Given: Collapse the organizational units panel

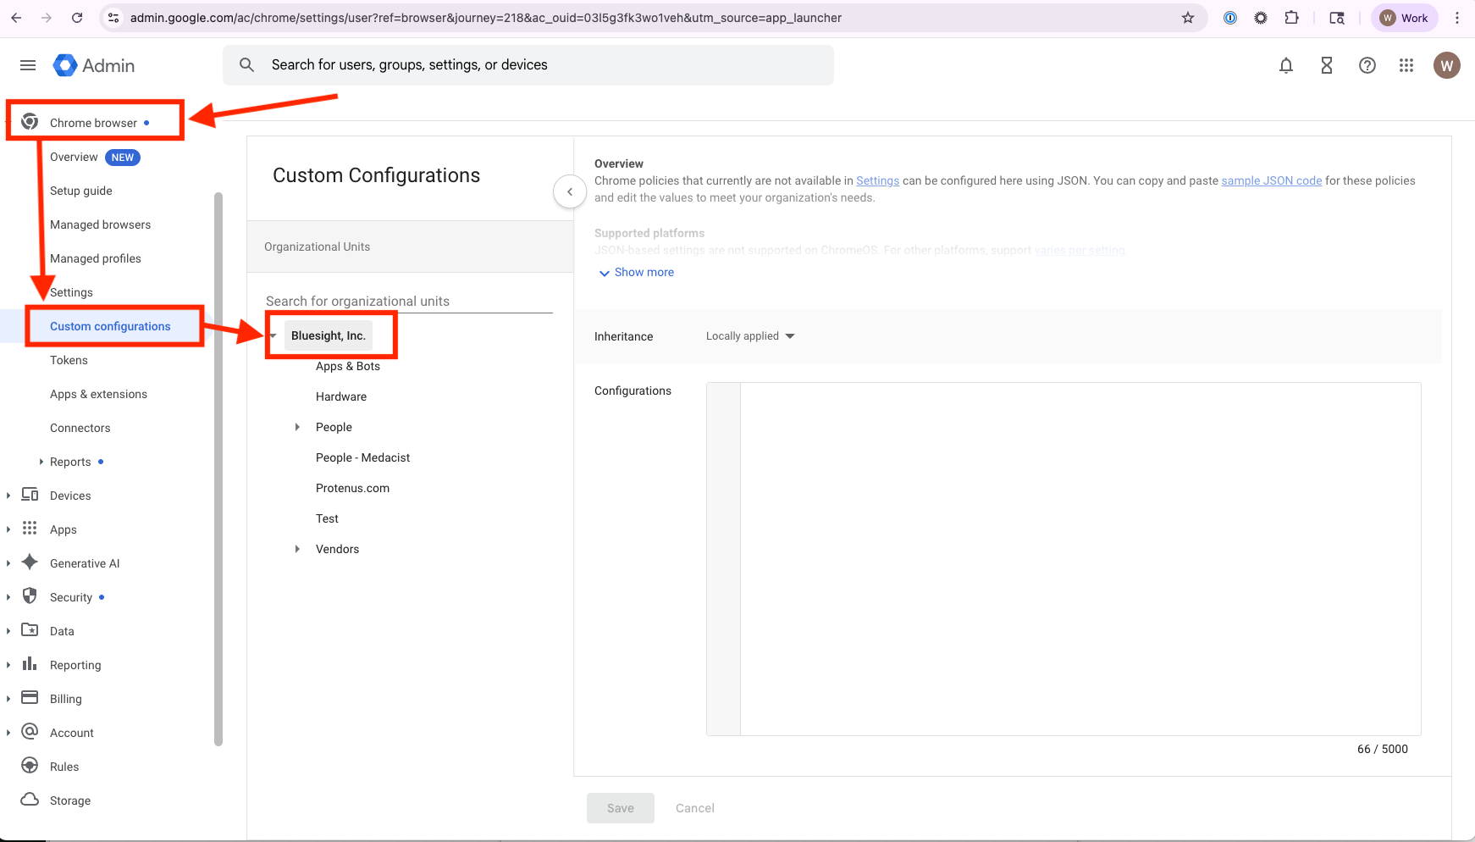Looking at the screenshot, I should click(x=570, y=191).
